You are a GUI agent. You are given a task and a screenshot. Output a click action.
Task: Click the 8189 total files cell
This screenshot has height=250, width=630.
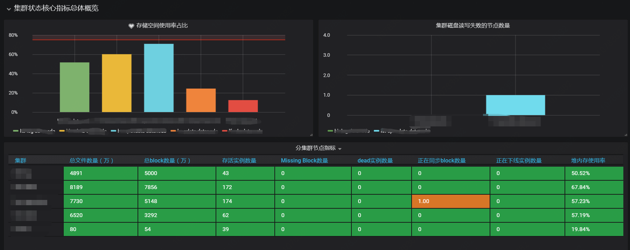tap(101, 187)
